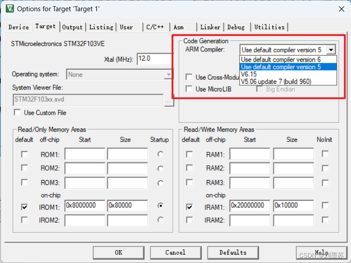
Task: Open Help for target options
Action: point(321,253)
